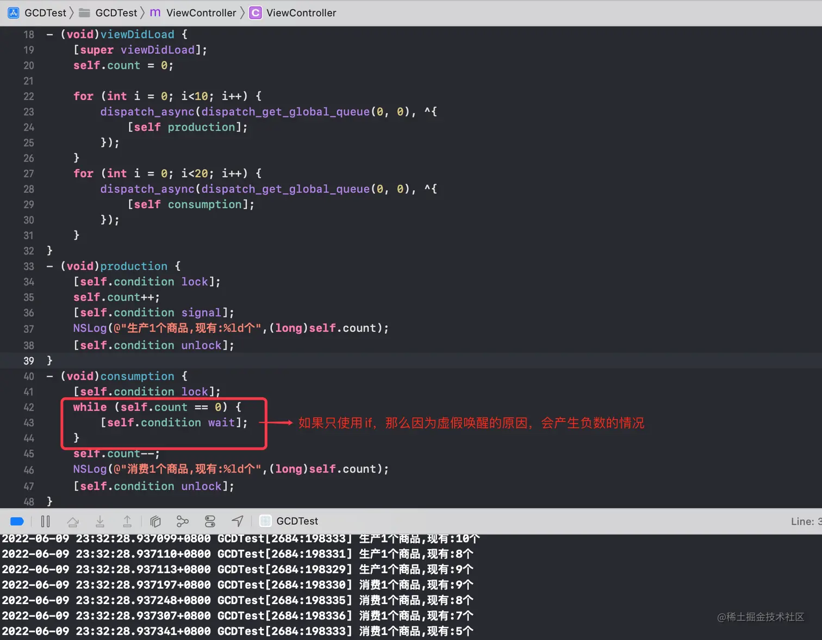Click the Line indicator in debug bar
Viewport: 822px width, 640px height.
[x=806, y=521]
